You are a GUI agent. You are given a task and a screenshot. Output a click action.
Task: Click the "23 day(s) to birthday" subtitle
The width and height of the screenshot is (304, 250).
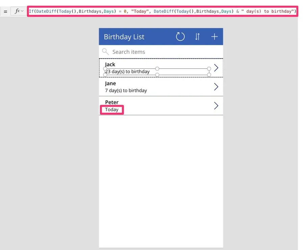click(128, 71)
